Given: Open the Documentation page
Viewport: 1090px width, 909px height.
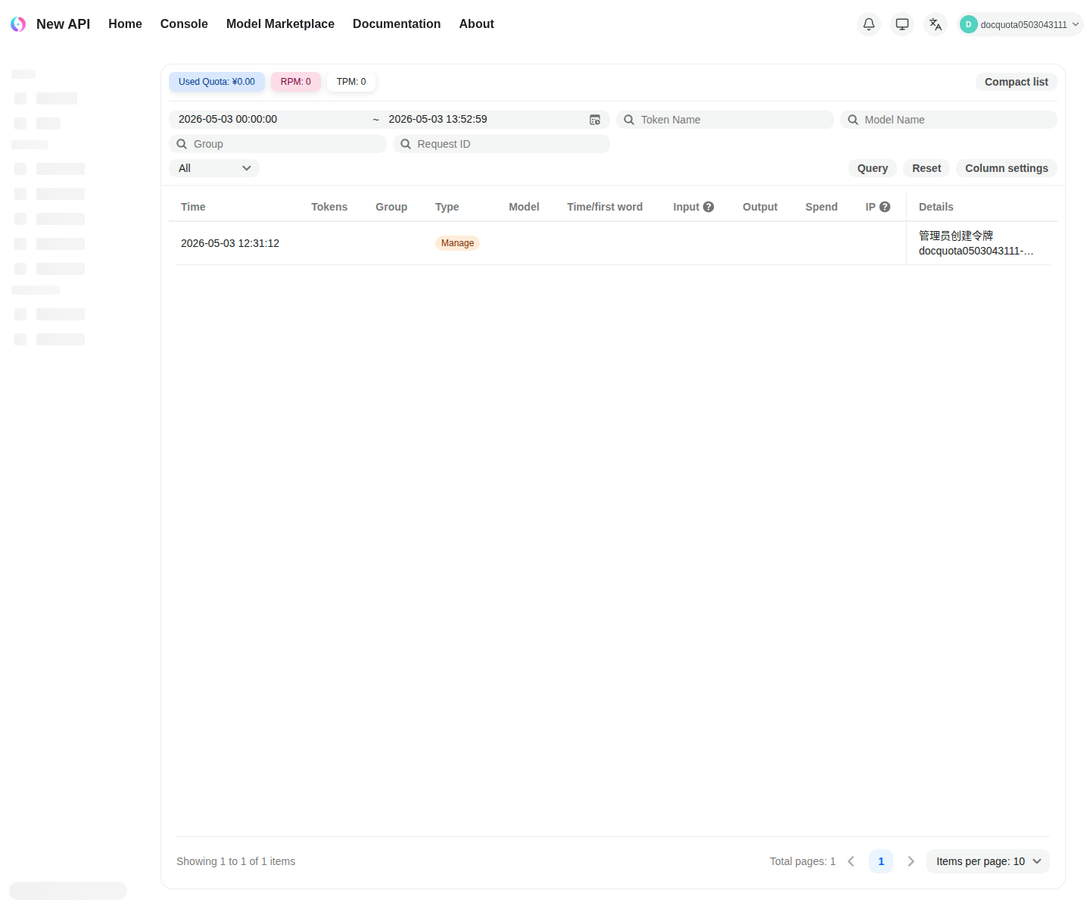Looking at the screenshot, I should 397,24.
